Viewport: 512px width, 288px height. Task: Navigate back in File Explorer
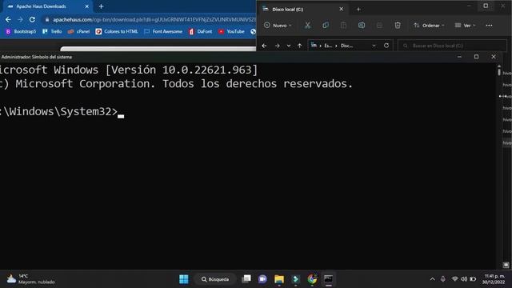point(264,46)
